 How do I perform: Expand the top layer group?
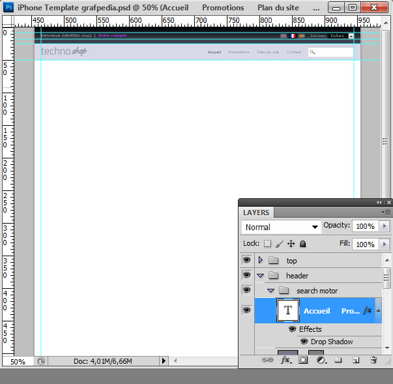tap(261, 260)
